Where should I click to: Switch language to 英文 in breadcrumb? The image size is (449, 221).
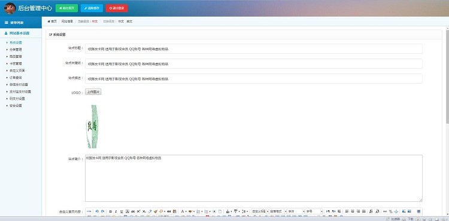(x=129, y=22)
